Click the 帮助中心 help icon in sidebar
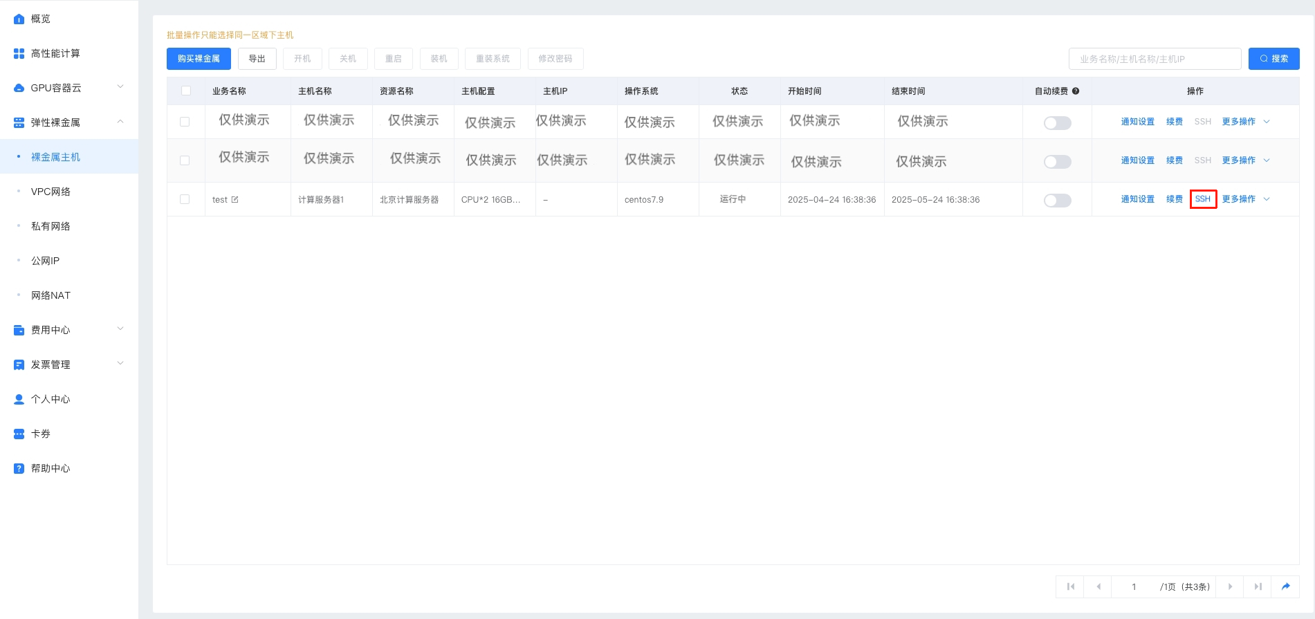This screenshot has width=1315, height=619. (19, 468)
